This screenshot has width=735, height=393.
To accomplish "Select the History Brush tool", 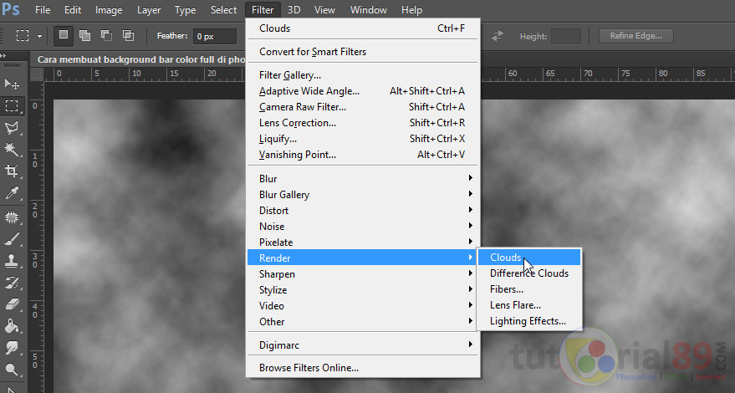I will (x=12, y=283).
